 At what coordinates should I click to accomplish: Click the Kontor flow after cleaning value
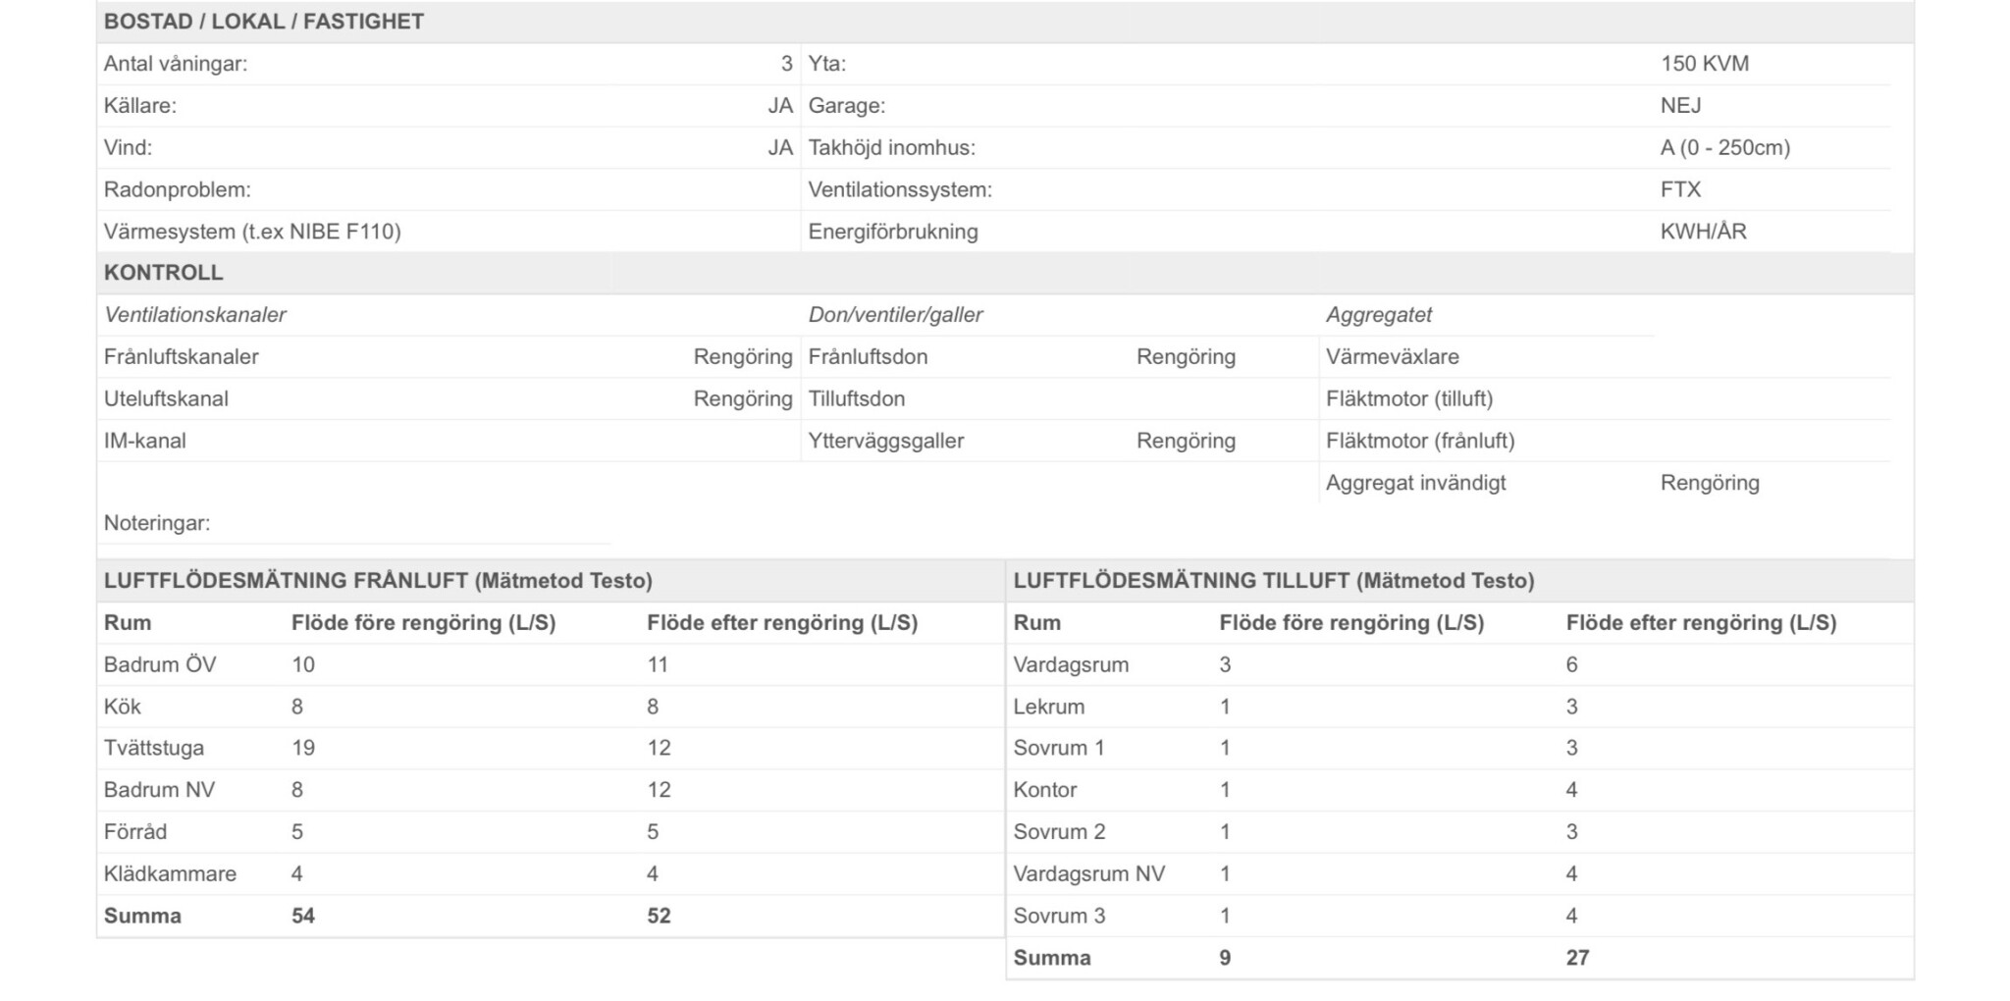(x=1571, y=790)
